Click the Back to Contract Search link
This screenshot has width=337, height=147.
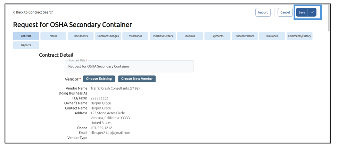[x=33, y=12]
